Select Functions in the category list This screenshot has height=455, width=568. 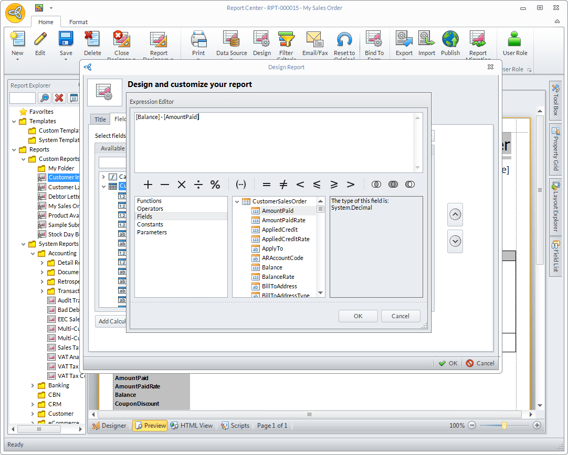(x=149, y=201)
